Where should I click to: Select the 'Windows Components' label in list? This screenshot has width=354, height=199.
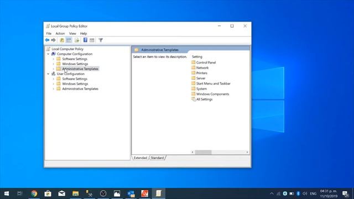tap(212, 94)
